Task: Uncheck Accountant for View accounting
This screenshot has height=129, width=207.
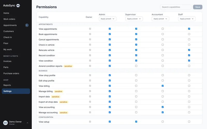Action: point(163,107)
